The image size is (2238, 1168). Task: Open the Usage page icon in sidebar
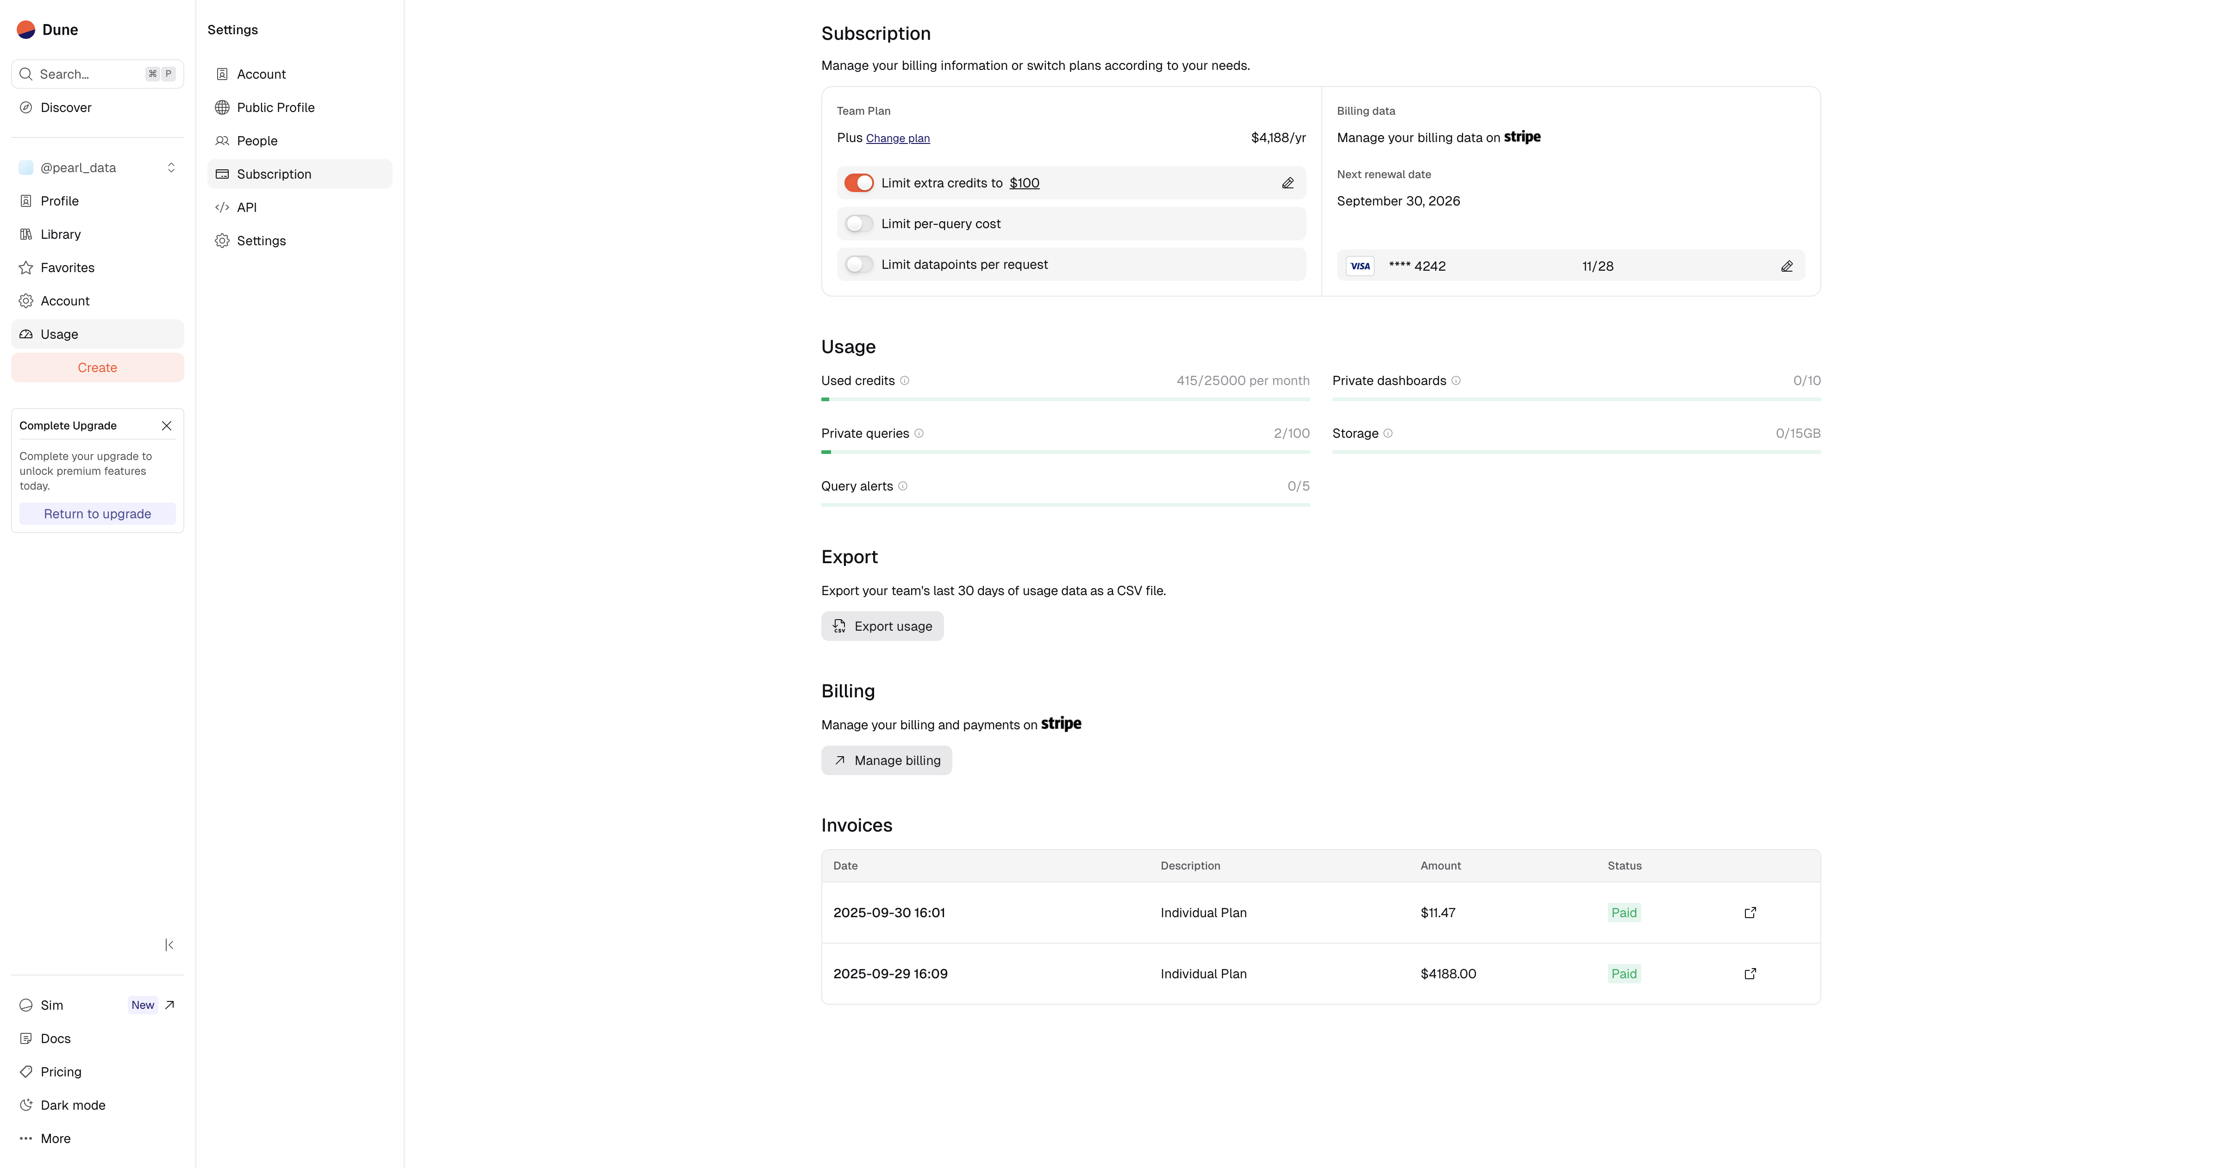(x=26, y=334)
